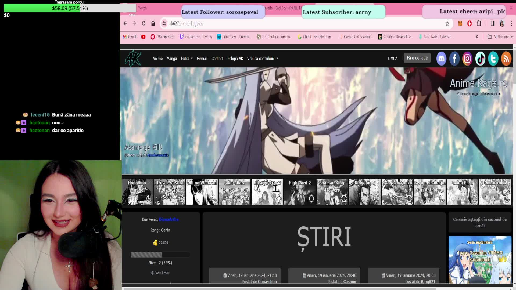Expand the Extra dropdown menu
This screenshot has height=290, width=516.
(x=187, y=59)
